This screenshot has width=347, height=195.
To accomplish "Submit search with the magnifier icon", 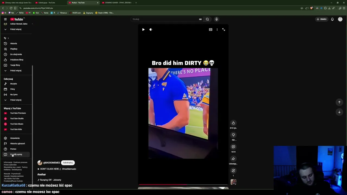I will (207, 19).
